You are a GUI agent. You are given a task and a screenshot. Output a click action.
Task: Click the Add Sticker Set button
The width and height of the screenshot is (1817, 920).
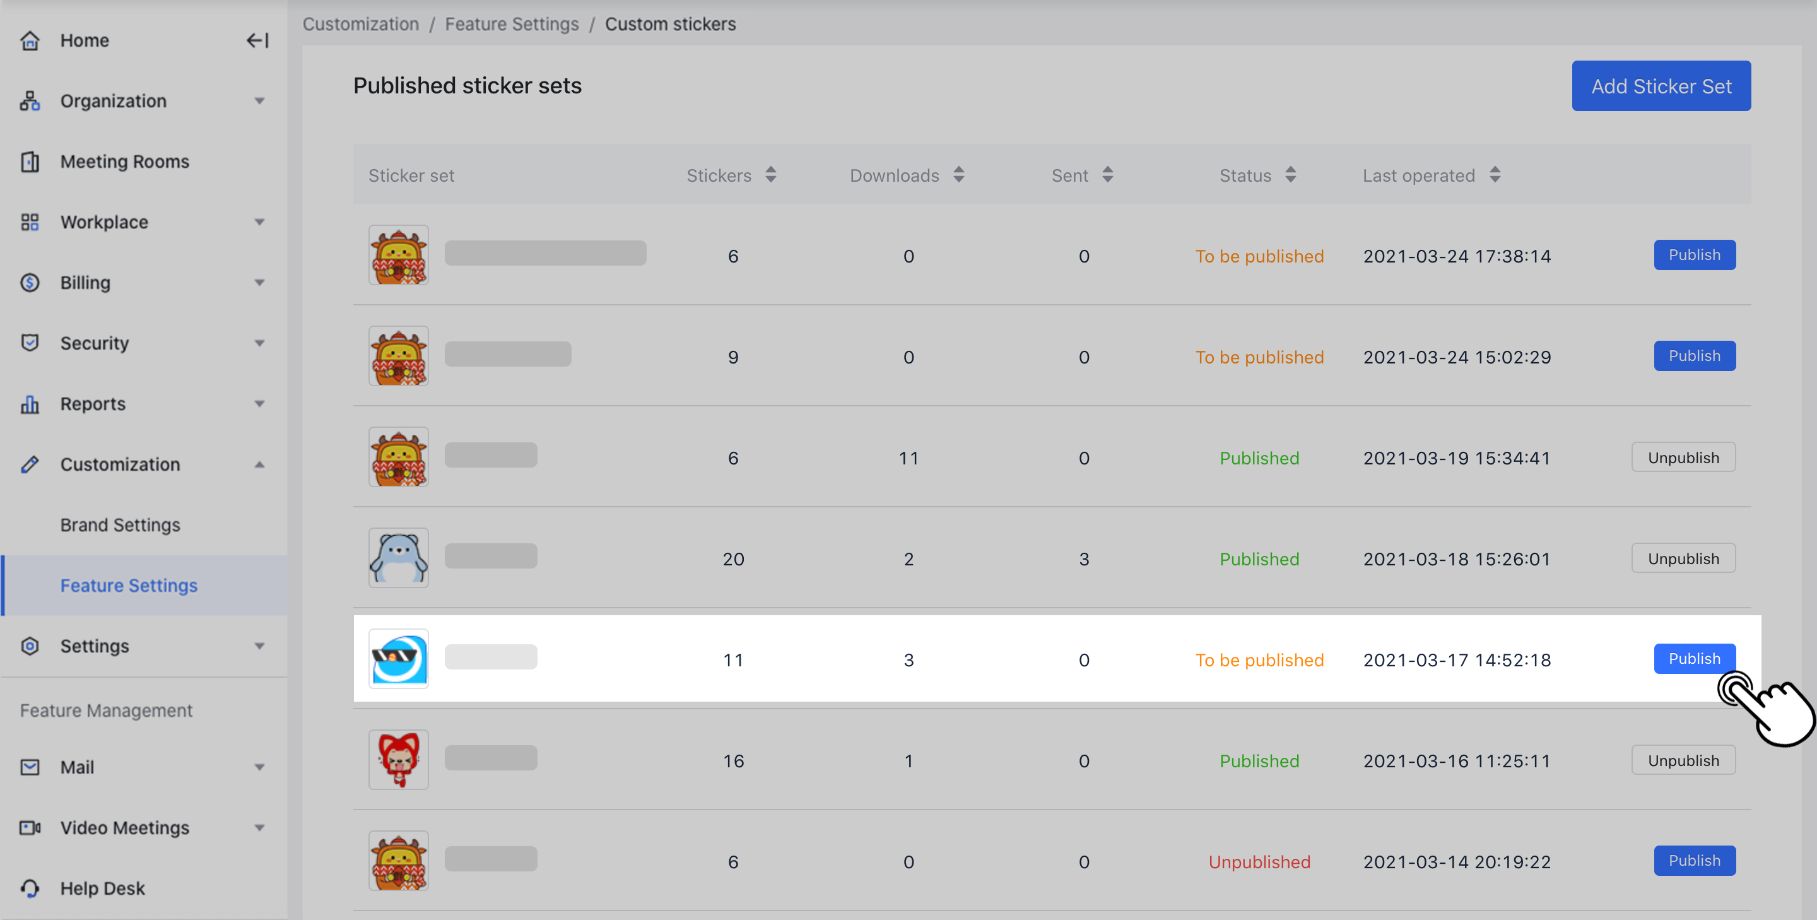pos(1661,85)
